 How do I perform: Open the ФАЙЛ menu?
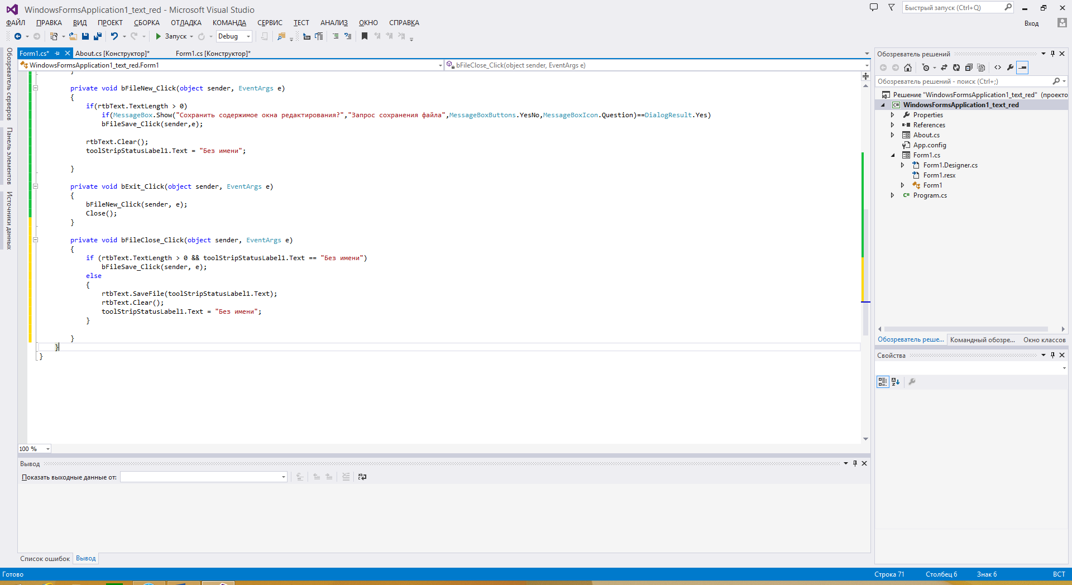(16, 23)
